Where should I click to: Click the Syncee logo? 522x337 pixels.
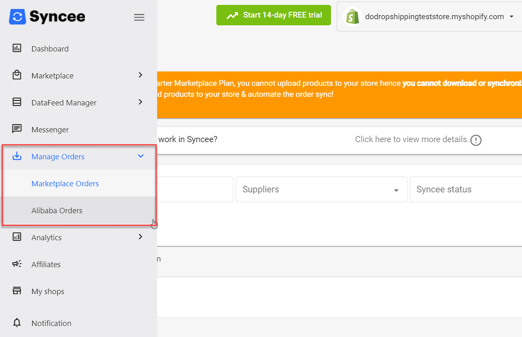click(47, 17)
